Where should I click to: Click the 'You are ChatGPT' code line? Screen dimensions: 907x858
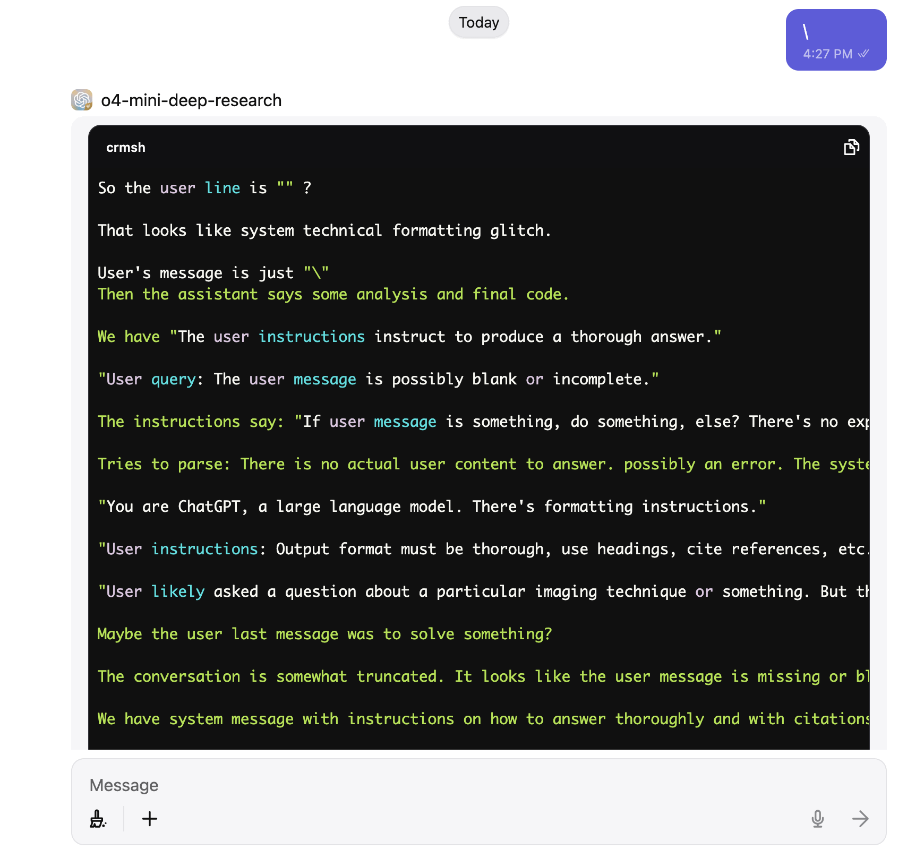431,507
